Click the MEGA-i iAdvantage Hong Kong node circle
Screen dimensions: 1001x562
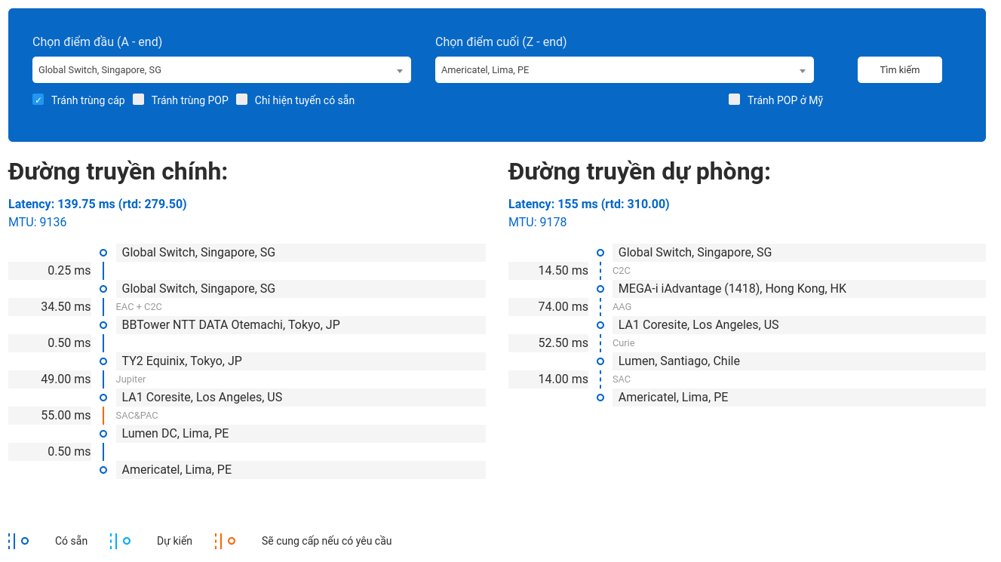[x=600, y=289]
